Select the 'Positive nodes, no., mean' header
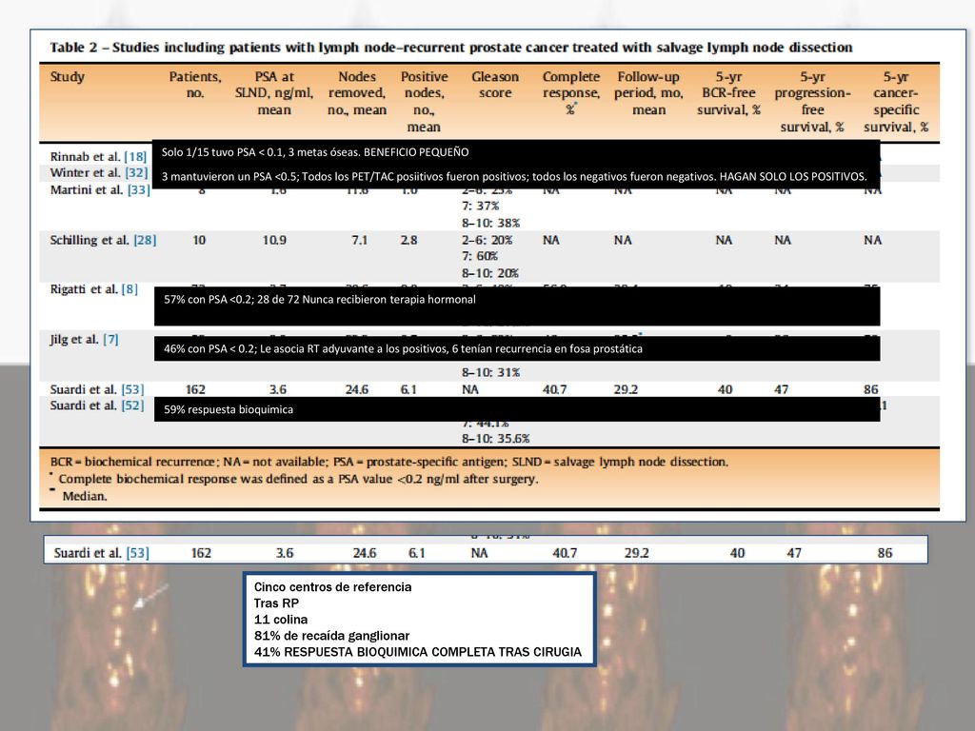This screenshot has width=975, height=731. (x=424, y=102)
